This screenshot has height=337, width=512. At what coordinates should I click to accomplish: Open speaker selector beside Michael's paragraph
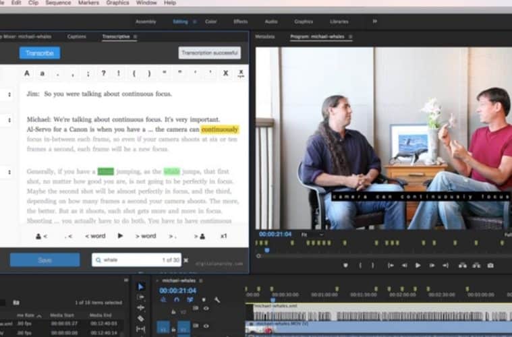pyautogui.click(x=9, y=120)
